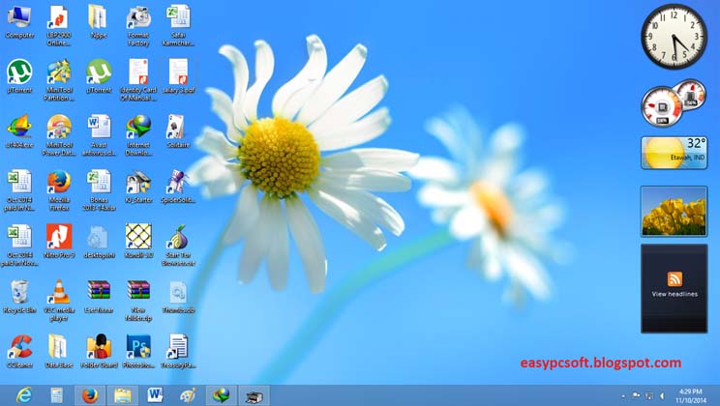
Task: Select the Kundli 10 shortcut
Action: point(138,242)
